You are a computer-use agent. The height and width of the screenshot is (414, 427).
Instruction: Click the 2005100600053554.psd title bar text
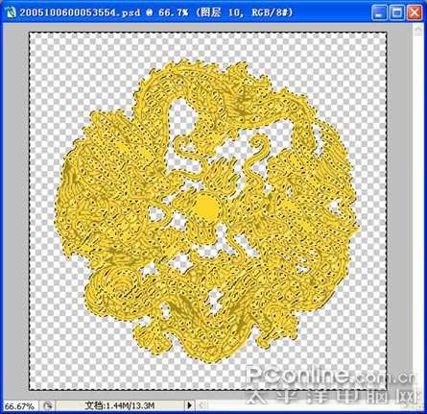pos(80,12)
